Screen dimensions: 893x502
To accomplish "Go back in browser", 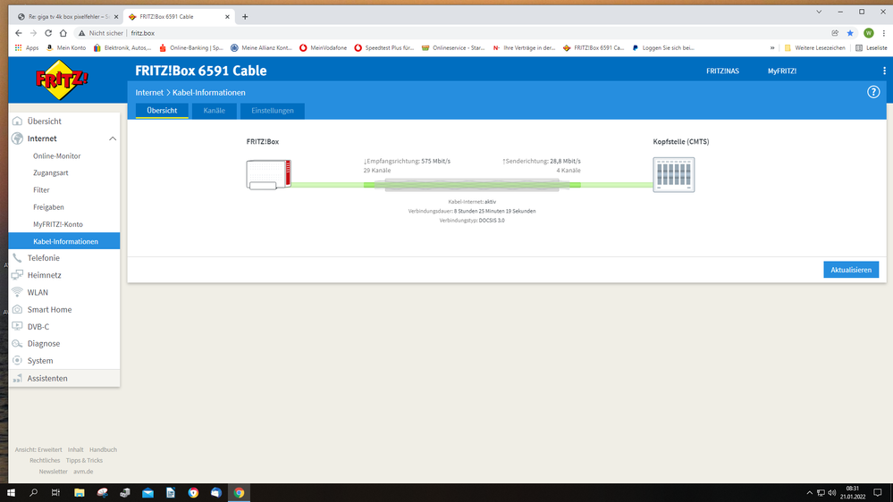I will pos(18,33).
